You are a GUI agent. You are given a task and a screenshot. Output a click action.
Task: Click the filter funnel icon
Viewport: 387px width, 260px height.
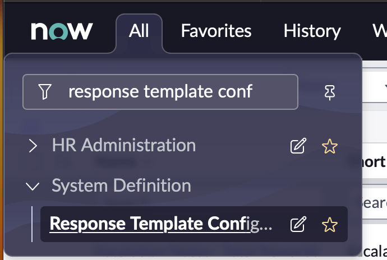click(46, 92)
